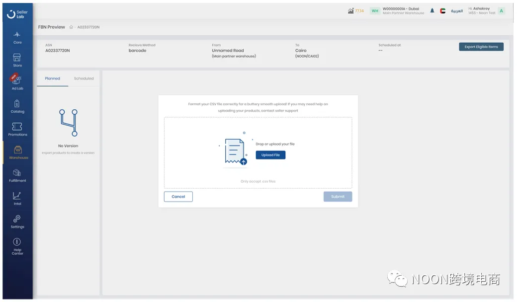Viewport: 517px width, 302px height.
Task: Click the notifications bell icon
Action: pyautogui.click(x=432, y=11)
